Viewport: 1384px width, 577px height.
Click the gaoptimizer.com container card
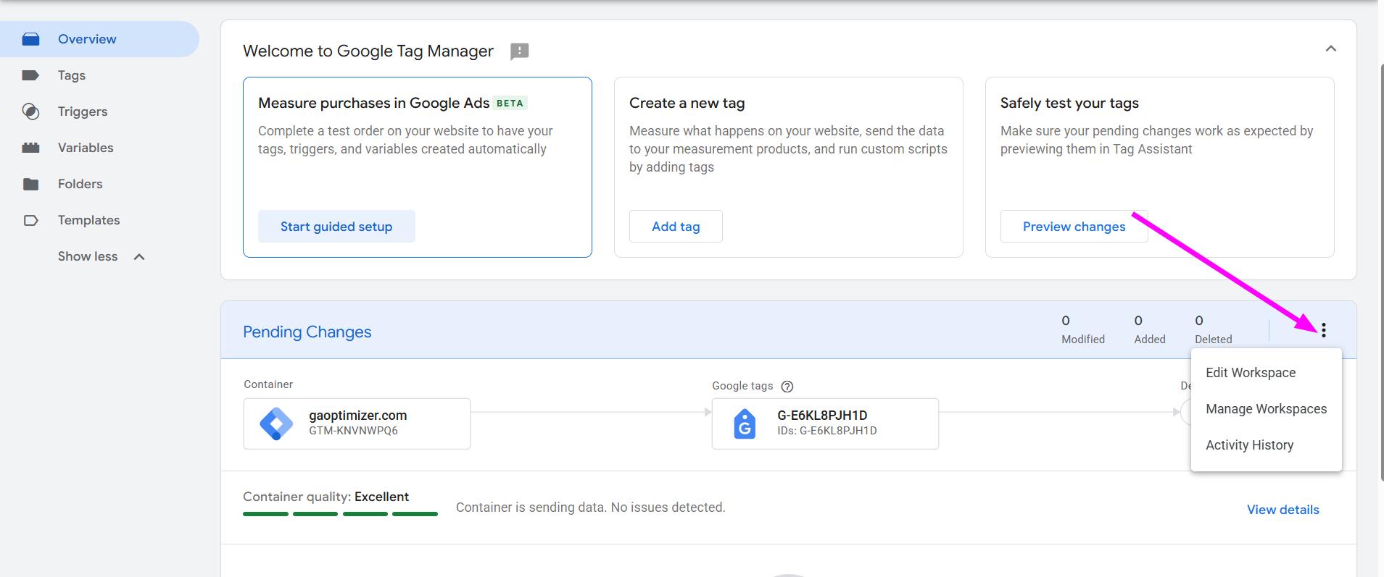(357, 424)
